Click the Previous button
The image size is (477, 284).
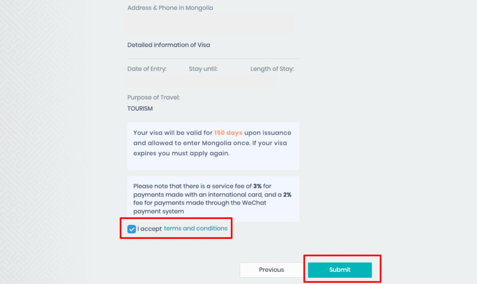[x=271, y=270]
